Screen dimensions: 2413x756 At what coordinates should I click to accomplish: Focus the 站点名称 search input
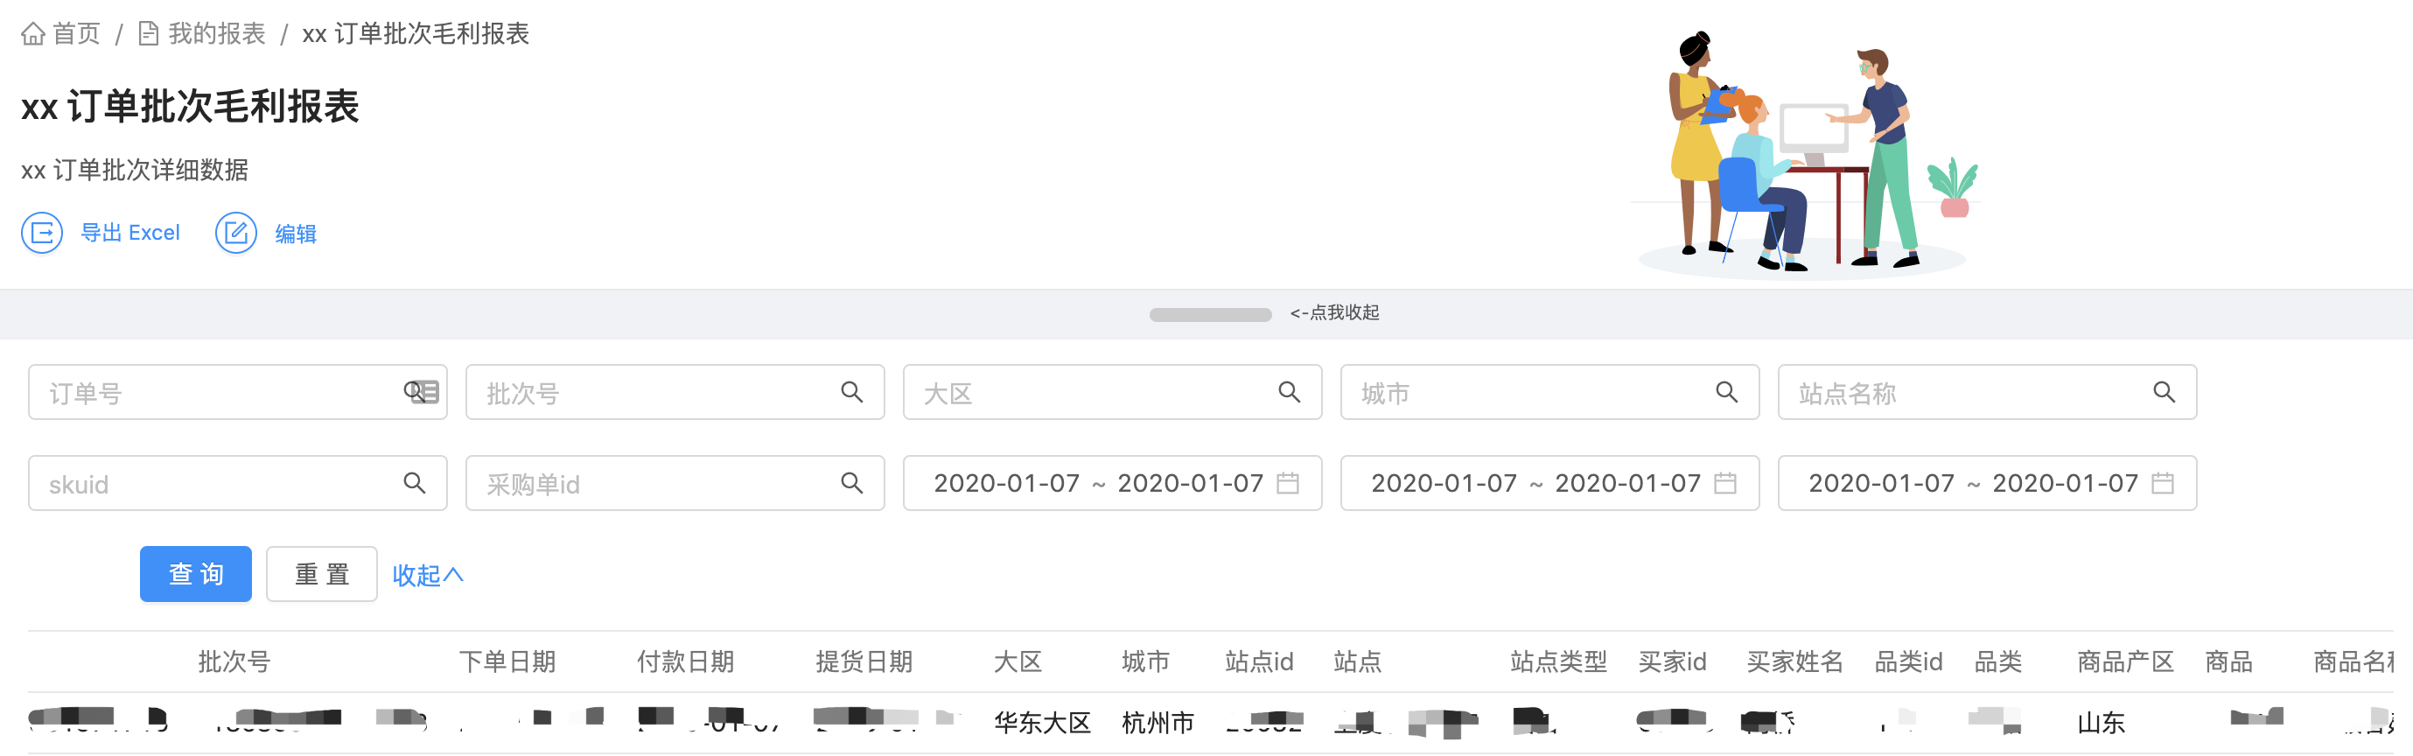(1987, 393)
